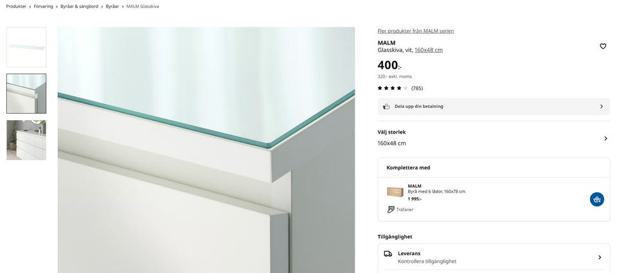Go to Produkter in breadcrumb
The width and height of the screenshot is (617, 273).
pos(16,6)
